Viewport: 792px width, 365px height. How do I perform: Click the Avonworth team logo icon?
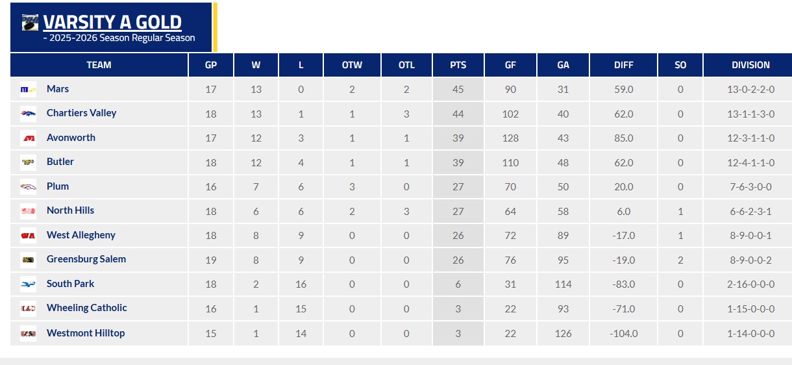pyautogui.click(x=28, y=138)
